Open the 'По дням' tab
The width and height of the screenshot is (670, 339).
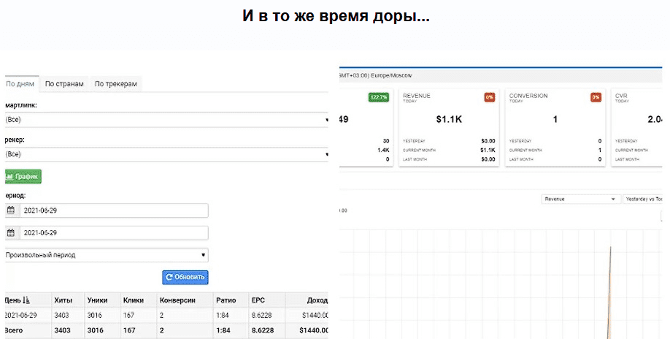(x=20, y=84)
